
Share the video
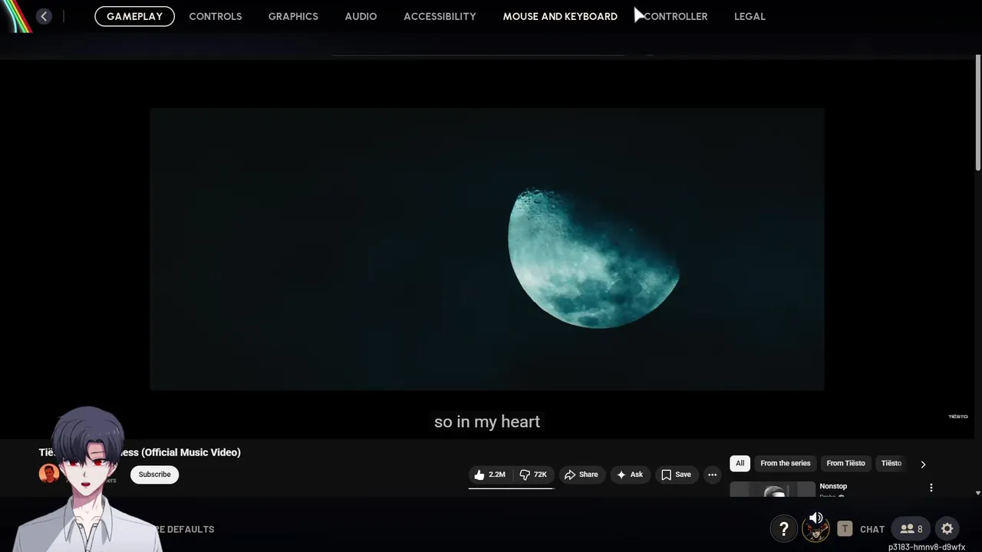tap(581, 475)
